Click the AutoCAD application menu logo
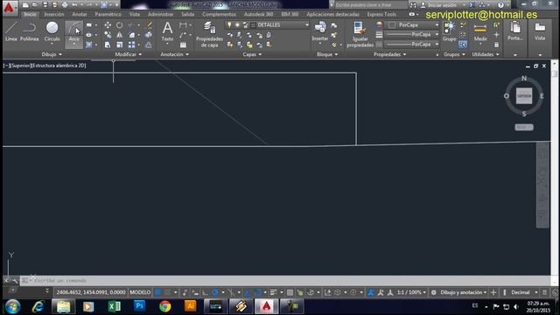The height and width of the screenshot is (315, 560). coord(9,7)
